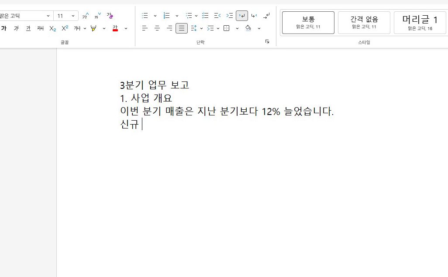
Task: Apply red font color
Action: (115, 28)
